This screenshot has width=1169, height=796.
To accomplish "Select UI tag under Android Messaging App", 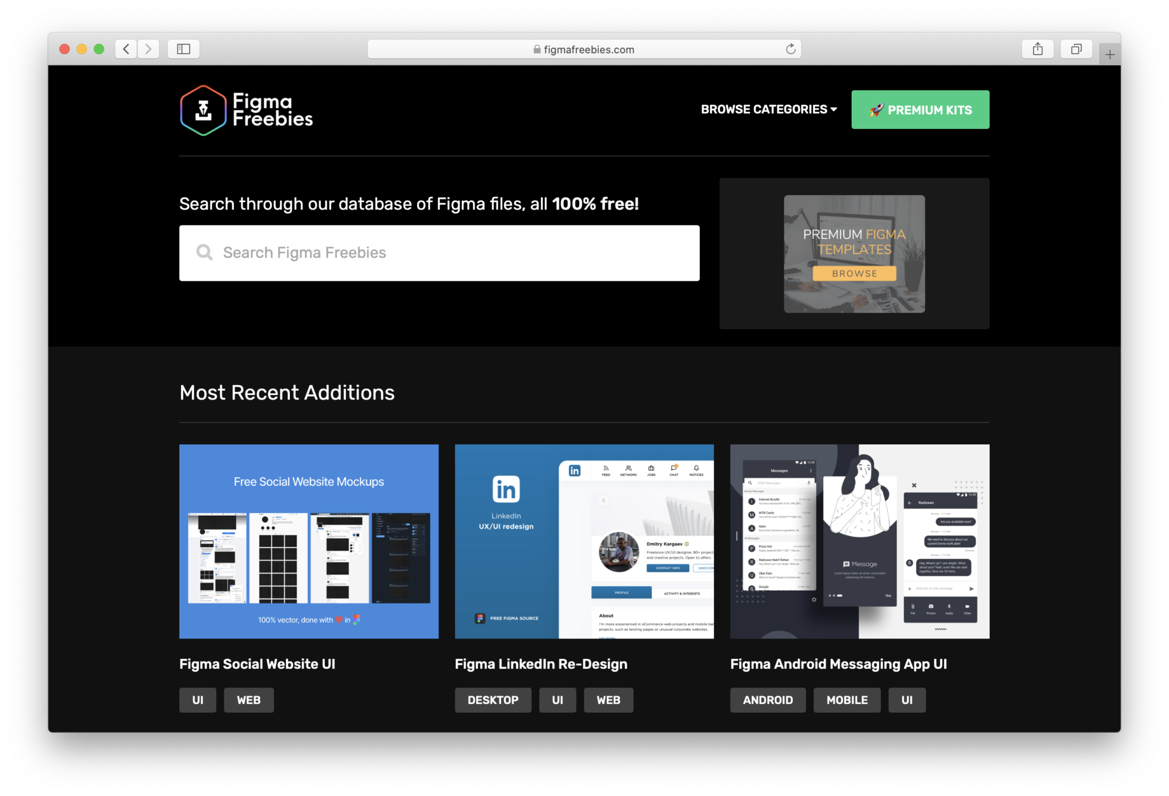I will tap(907, 700).
